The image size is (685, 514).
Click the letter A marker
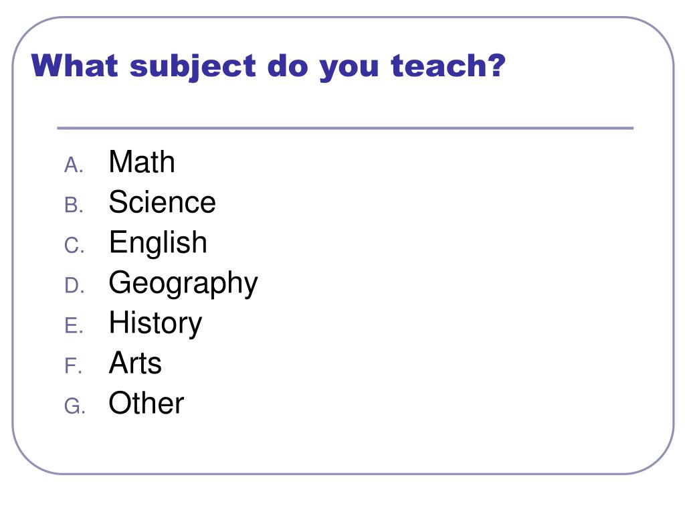point(74,165)
